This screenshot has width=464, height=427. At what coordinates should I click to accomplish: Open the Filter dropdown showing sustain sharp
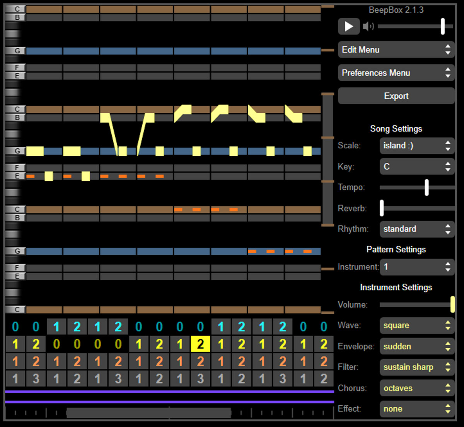(x=416, y=367)
